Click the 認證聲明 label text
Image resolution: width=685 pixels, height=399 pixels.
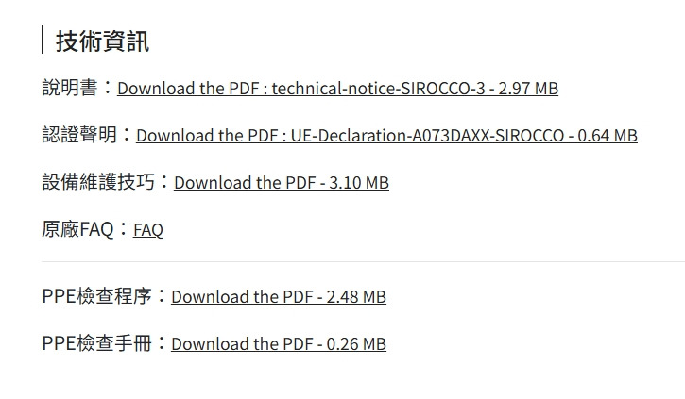80,136
